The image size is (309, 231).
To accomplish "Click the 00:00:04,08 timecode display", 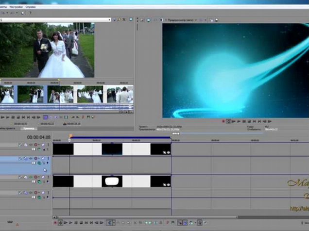I will click(39, 137).
